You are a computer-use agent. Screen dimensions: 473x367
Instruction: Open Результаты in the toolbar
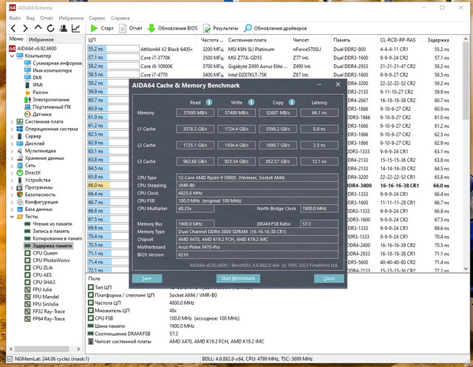coord(220,28)
